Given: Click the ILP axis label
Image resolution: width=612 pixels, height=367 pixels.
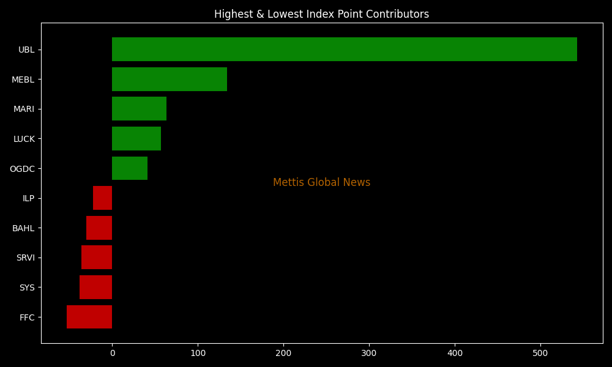Looking at the screenshot, I should [x=29, y=199].
